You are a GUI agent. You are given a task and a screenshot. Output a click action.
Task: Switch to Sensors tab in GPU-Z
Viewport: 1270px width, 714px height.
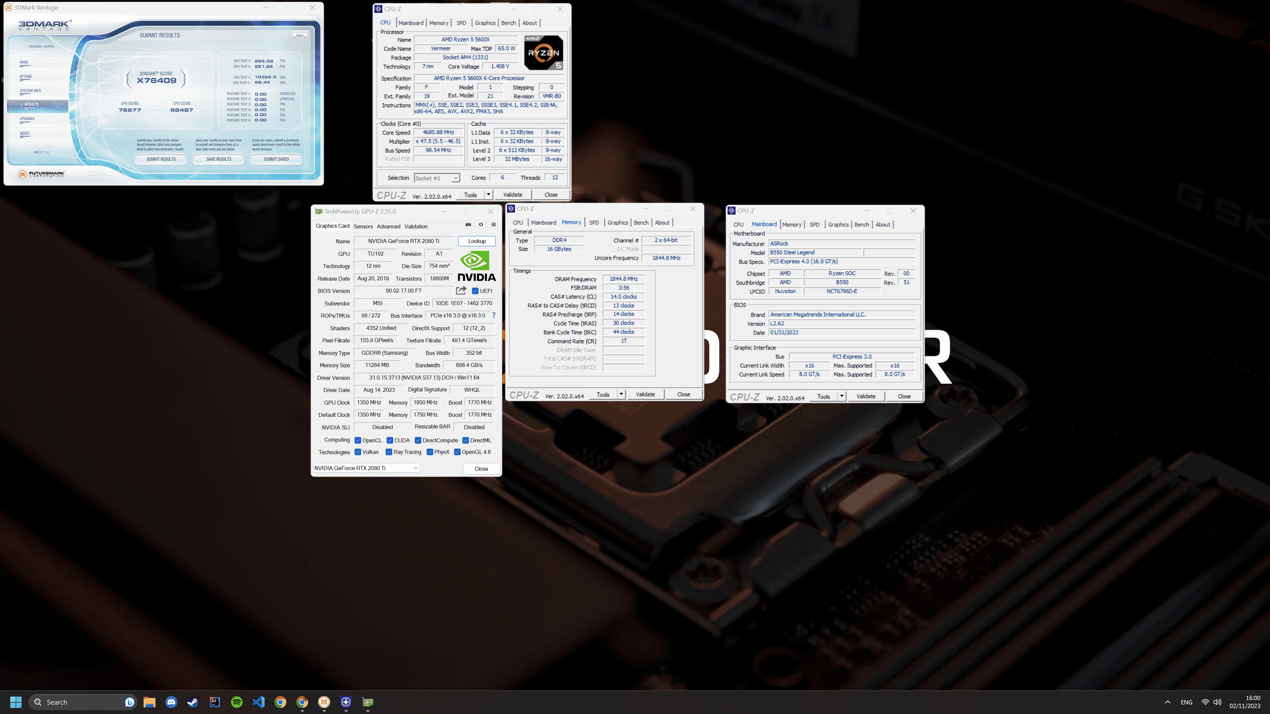point(363,226)
